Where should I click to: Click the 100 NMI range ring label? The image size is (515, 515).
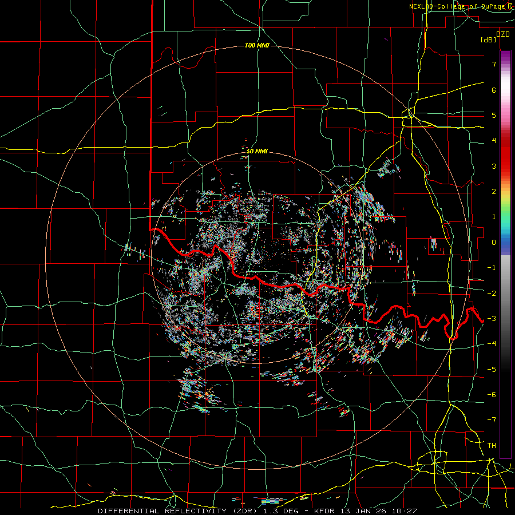(x=257, y=45)
